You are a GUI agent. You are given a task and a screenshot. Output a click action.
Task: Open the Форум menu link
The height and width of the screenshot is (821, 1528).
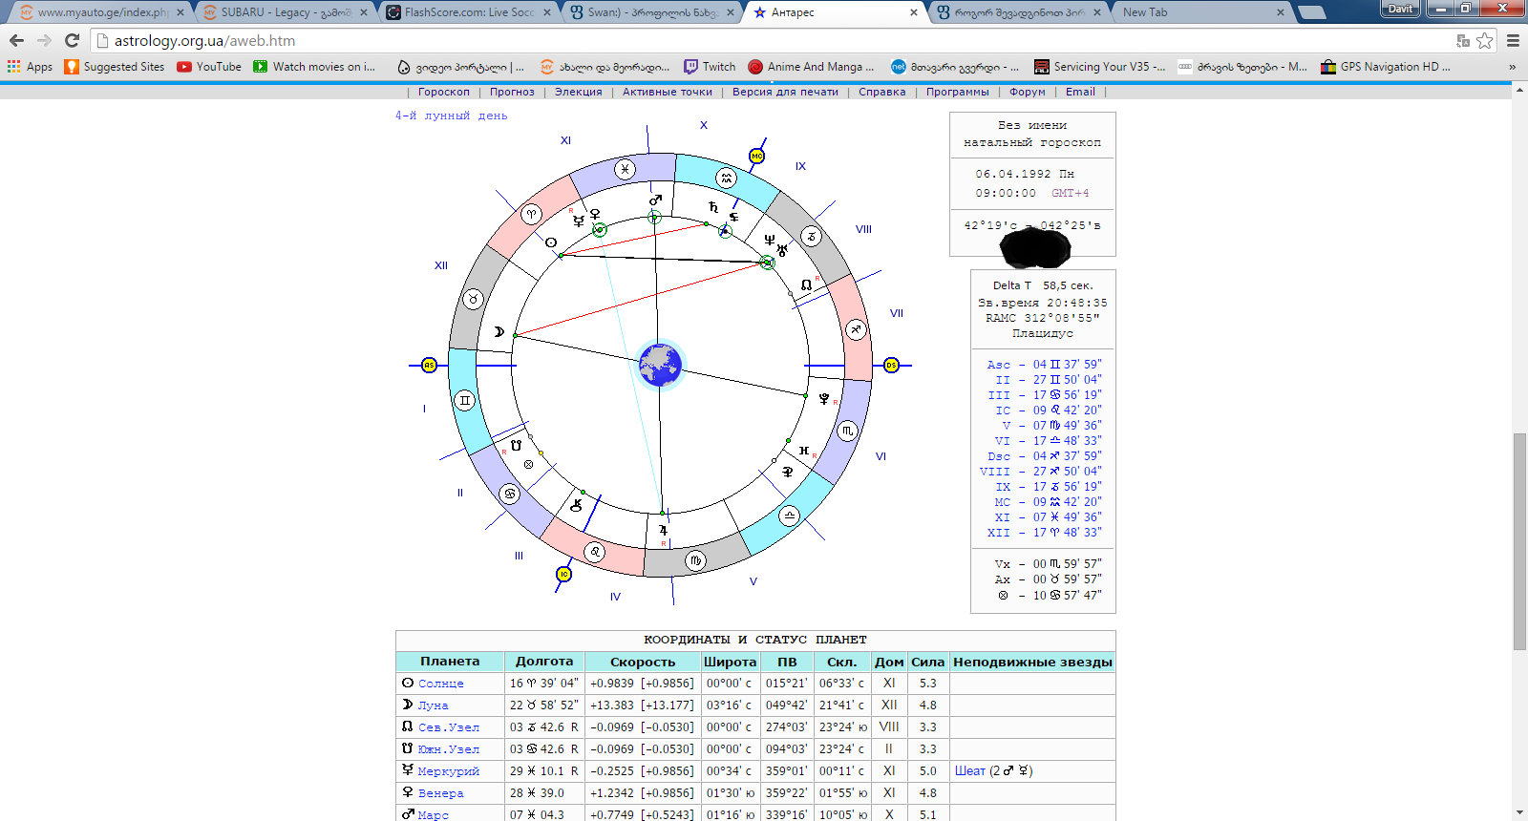pyautogui.click(x=1028, y=92)
